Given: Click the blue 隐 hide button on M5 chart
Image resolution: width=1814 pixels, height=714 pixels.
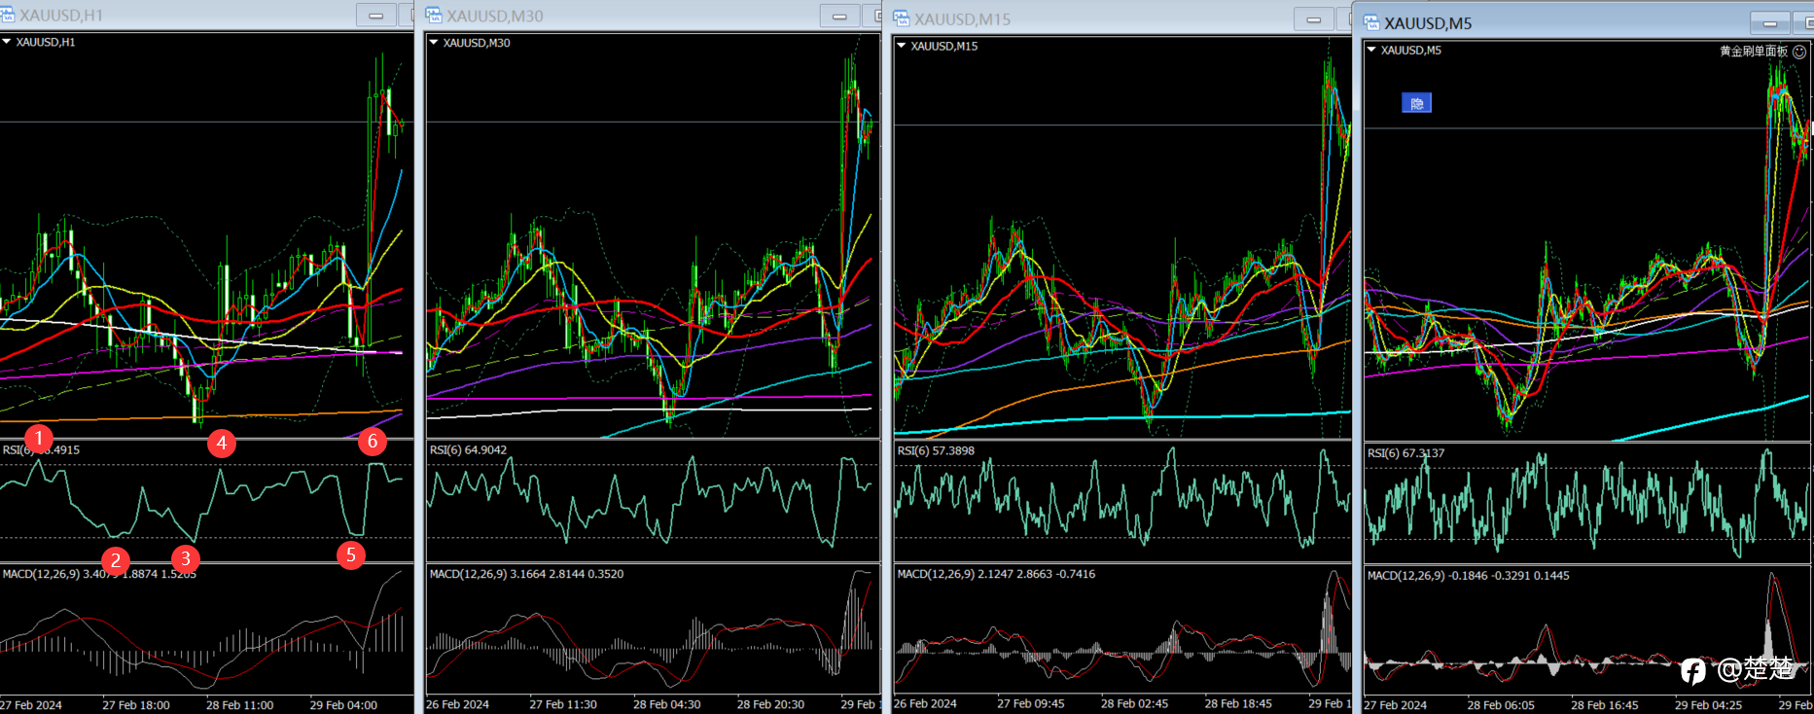Looking at the screenshot, I should coord(1416,103).
